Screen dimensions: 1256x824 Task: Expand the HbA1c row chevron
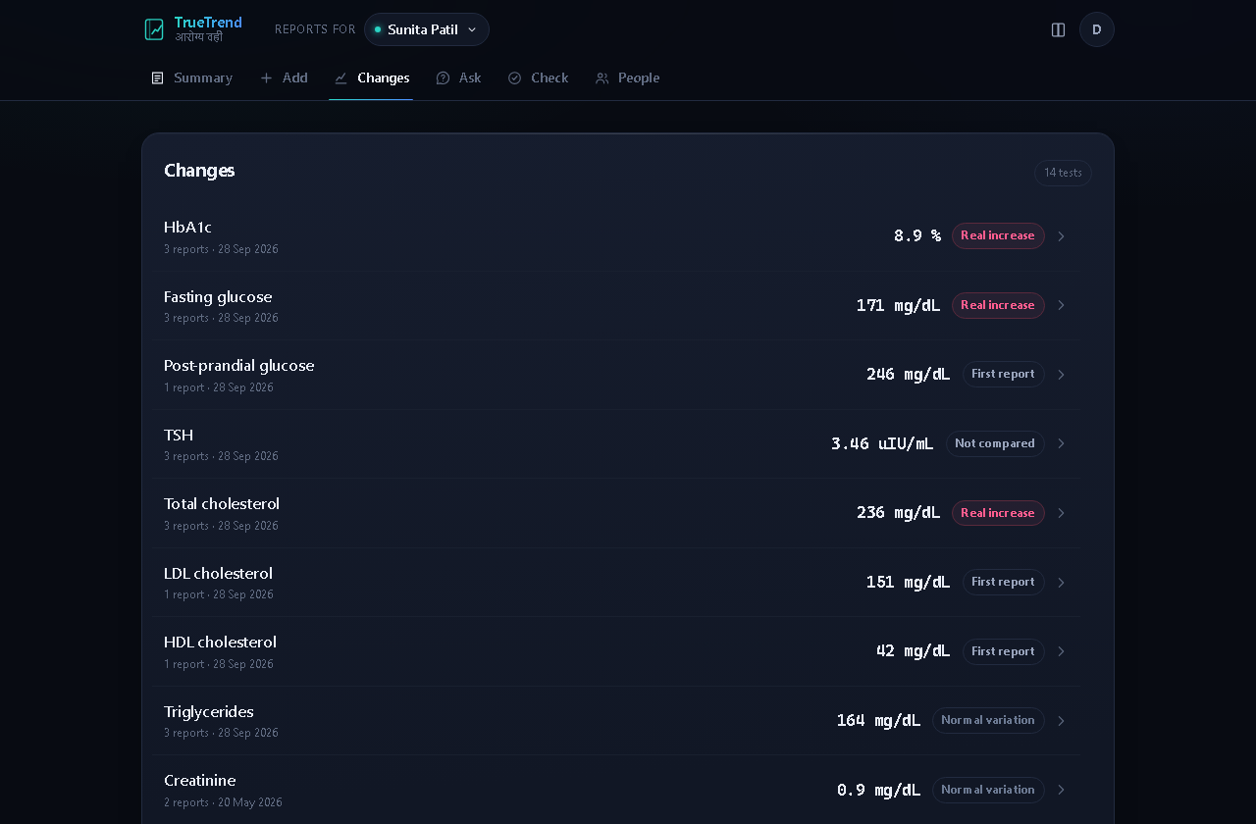click(x=1061, y=236)
